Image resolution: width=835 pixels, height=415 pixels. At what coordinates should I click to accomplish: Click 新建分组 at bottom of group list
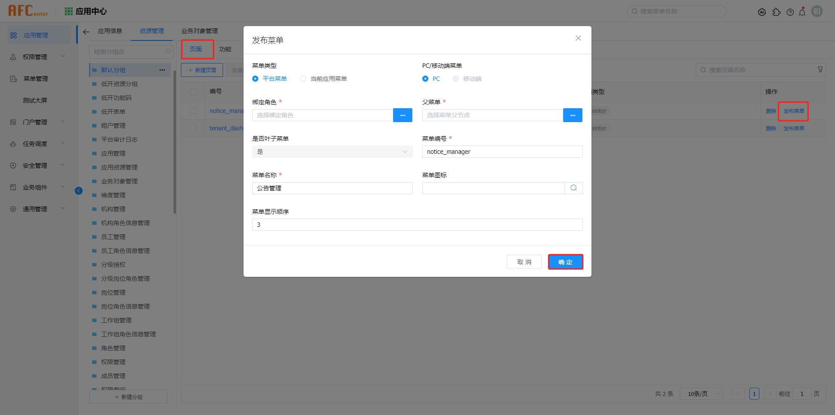[128, 397]
